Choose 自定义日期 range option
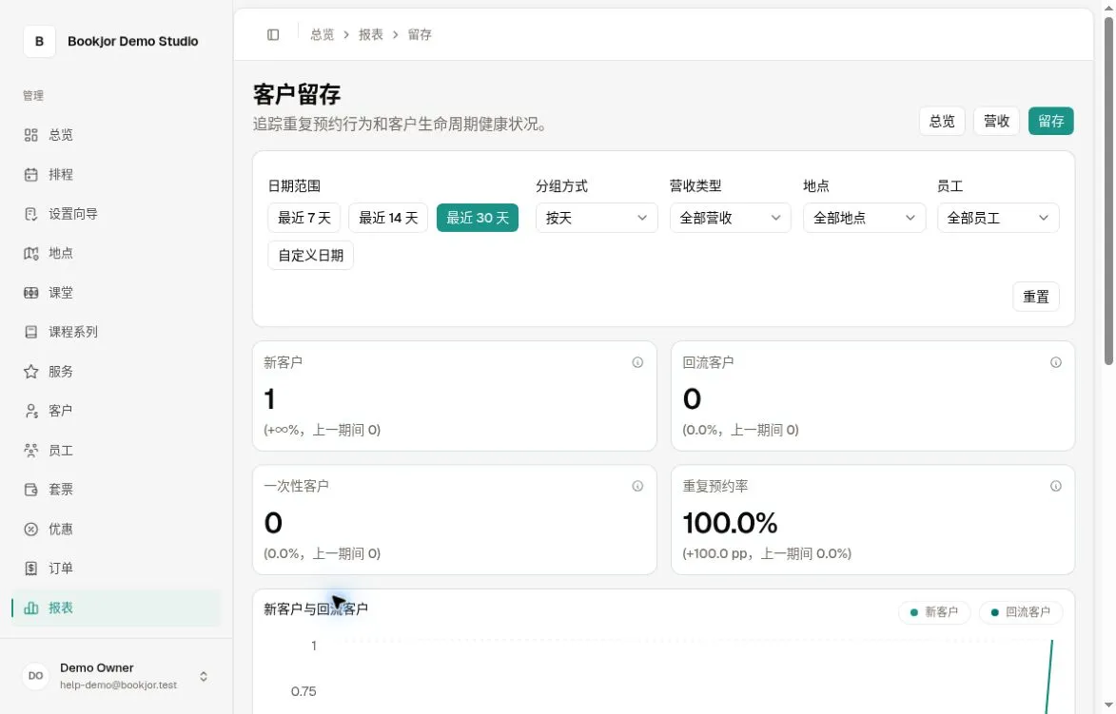 tap(310, 256)
